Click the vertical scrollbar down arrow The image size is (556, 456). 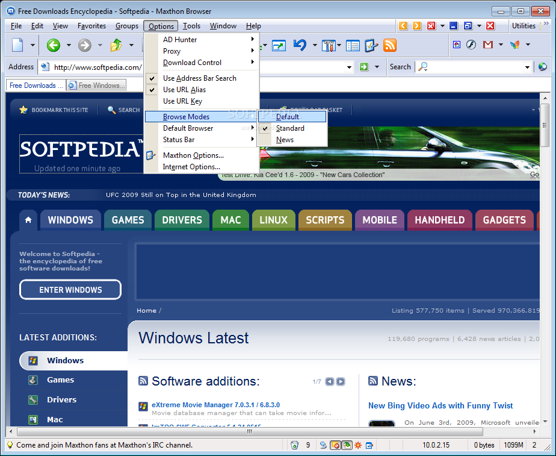pos(545,421)
